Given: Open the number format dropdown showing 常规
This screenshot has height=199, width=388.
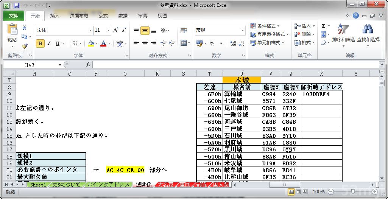Looking at the screenshot, I should 243,30.
